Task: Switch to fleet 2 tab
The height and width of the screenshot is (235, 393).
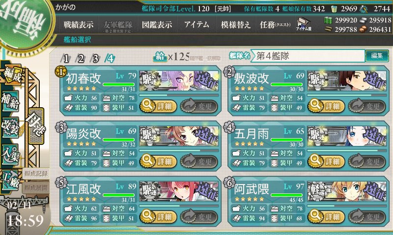Action: pyautogui.click(x=81, y=59)
